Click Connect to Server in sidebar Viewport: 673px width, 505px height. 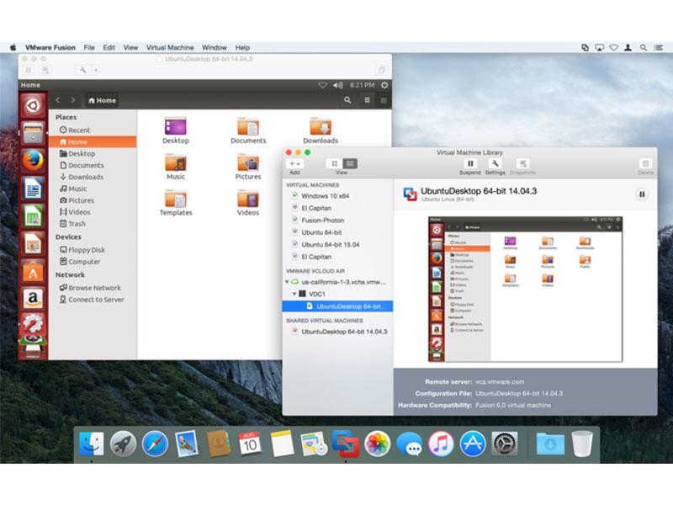(x=93, y=300)
